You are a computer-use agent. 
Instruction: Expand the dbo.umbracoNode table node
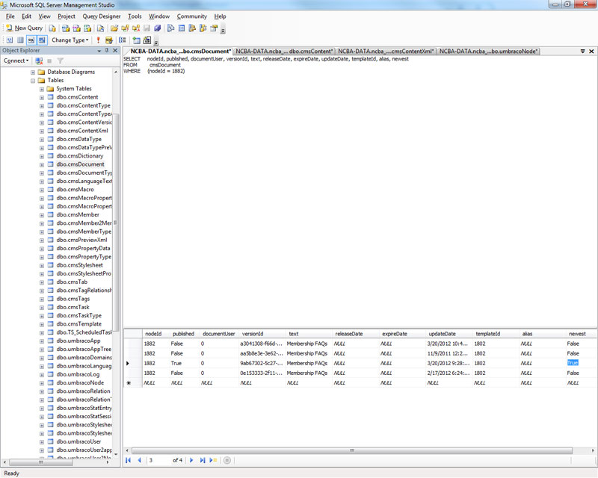pyautogui.click(x=42, y=383)
